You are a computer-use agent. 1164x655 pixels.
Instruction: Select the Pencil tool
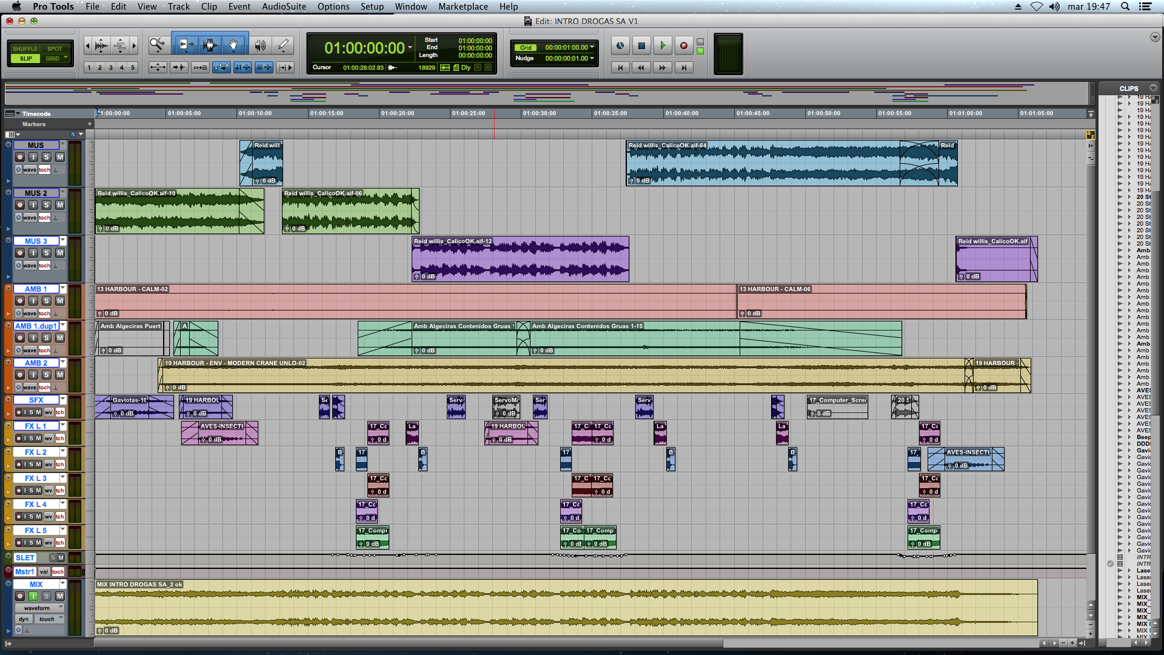283,45
